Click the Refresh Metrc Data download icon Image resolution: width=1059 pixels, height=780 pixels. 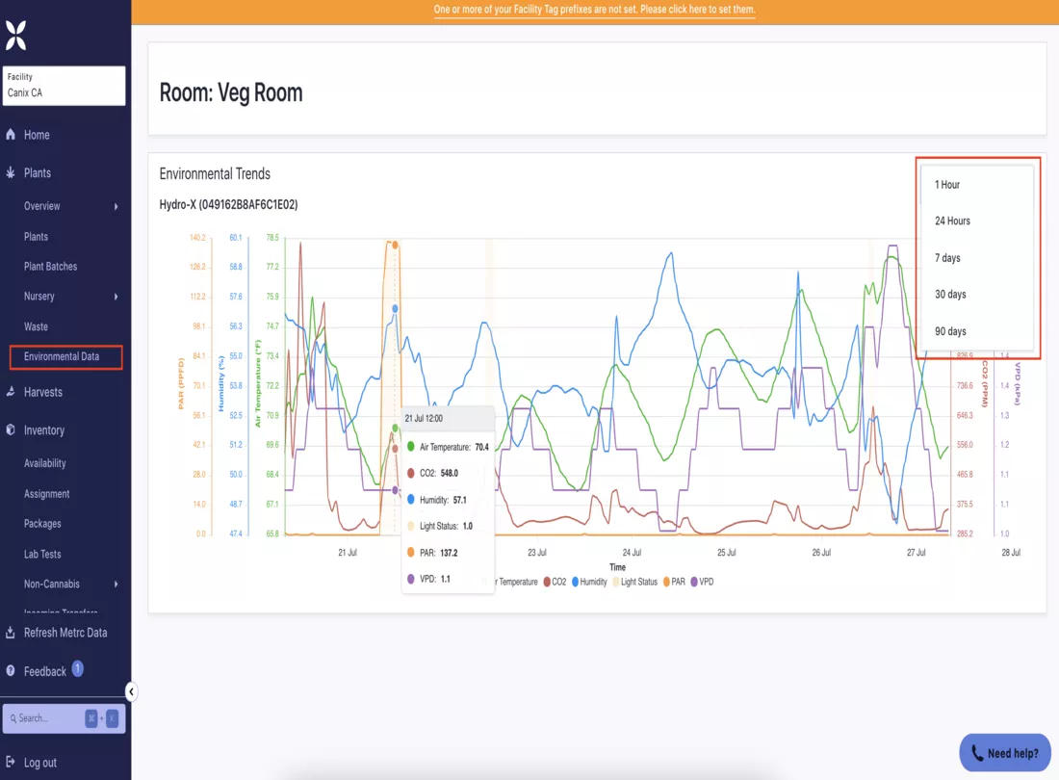[11, 632]
